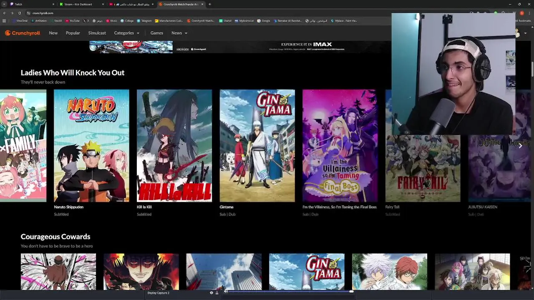Viewport: 534px width, 300px height.
Task: Go forward using the browser forward arrow
Action: tap(12, 13)
